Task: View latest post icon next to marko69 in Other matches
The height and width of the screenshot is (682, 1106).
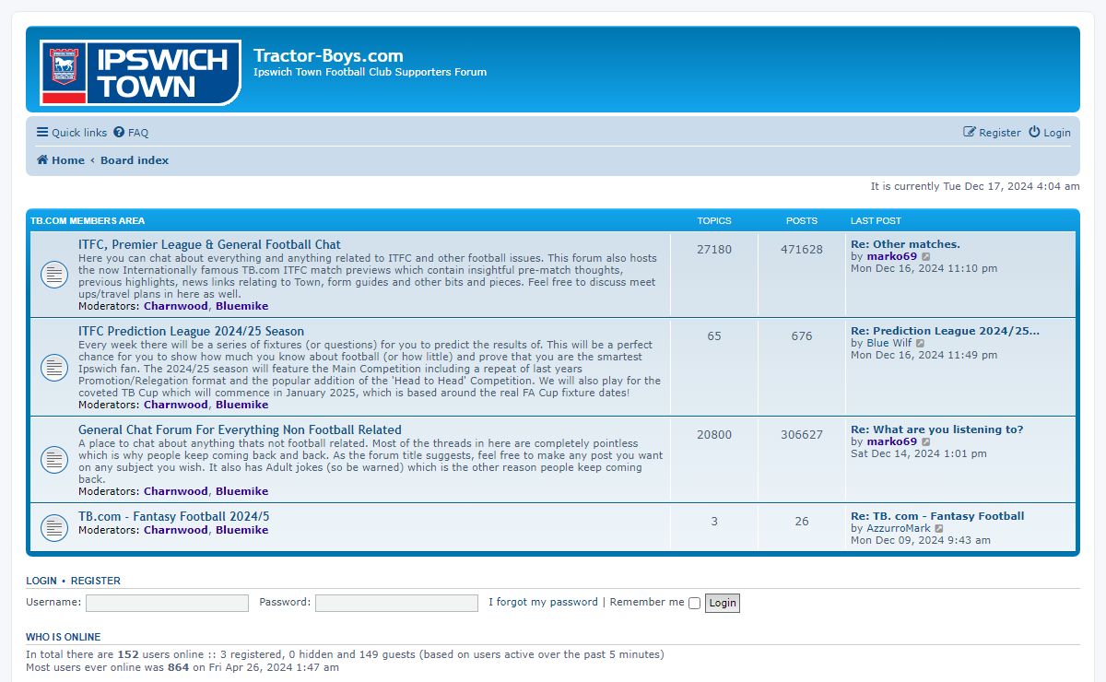Action: click(926, 257)
